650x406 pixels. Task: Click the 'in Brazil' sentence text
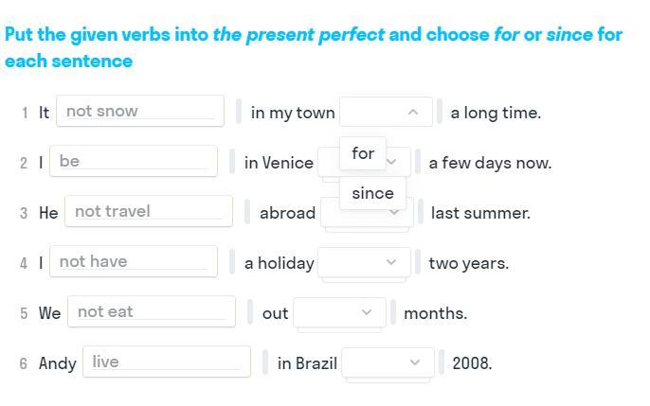(307, 362)
